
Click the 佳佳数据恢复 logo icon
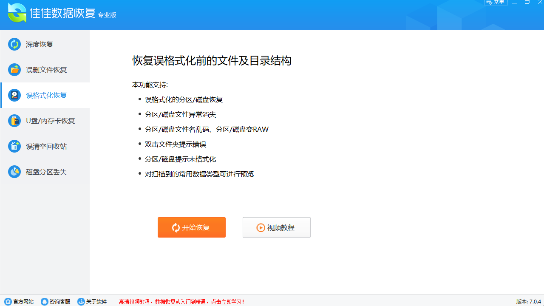click(17, 13)
